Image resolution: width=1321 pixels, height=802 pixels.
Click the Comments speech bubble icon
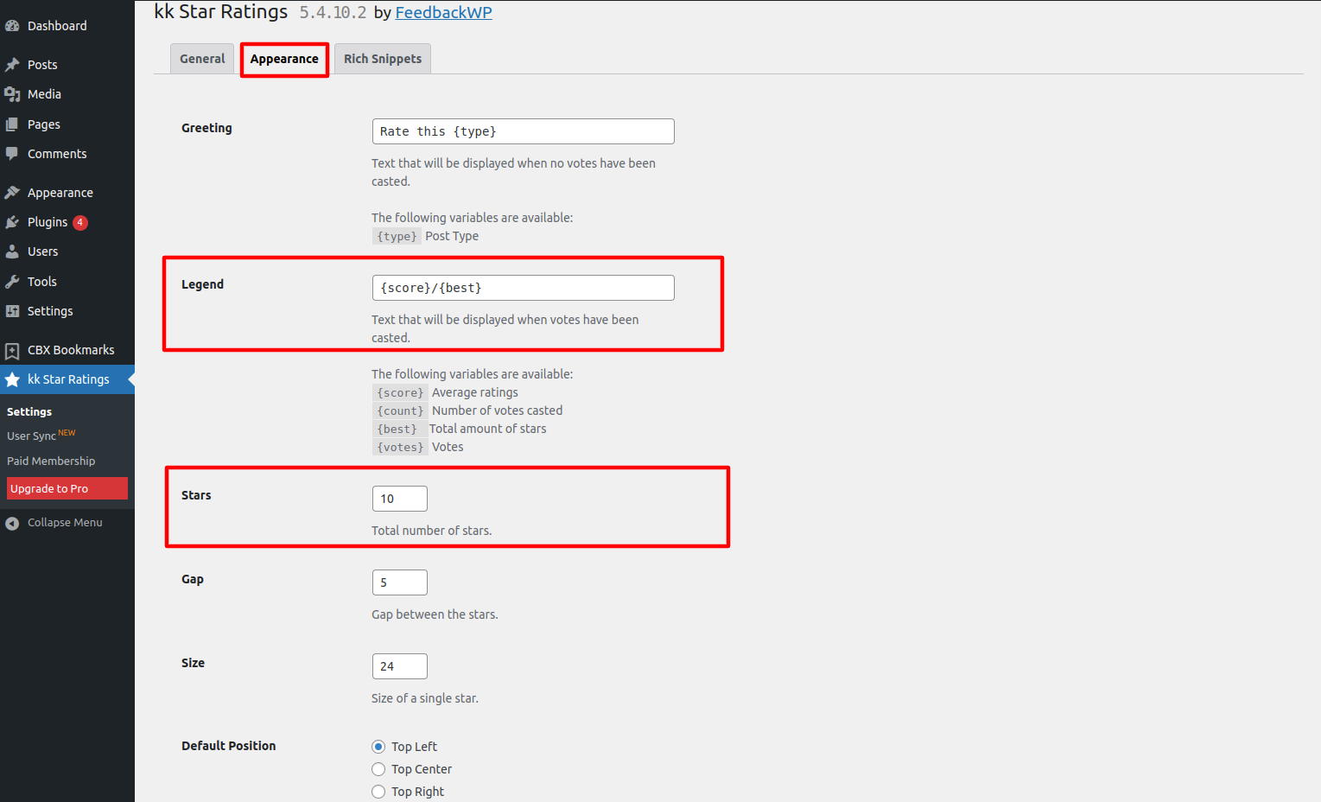pos(12,154)
